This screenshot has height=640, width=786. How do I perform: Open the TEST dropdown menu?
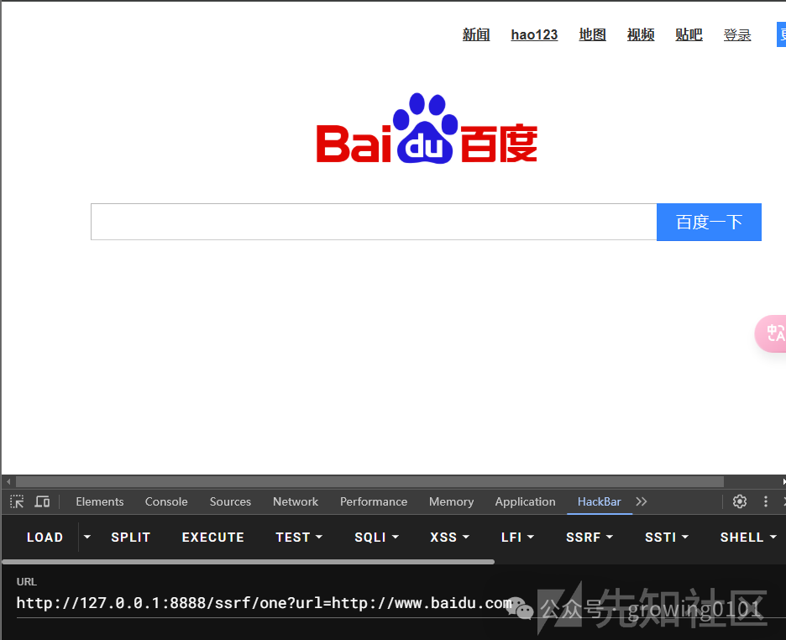coord(299,538)
